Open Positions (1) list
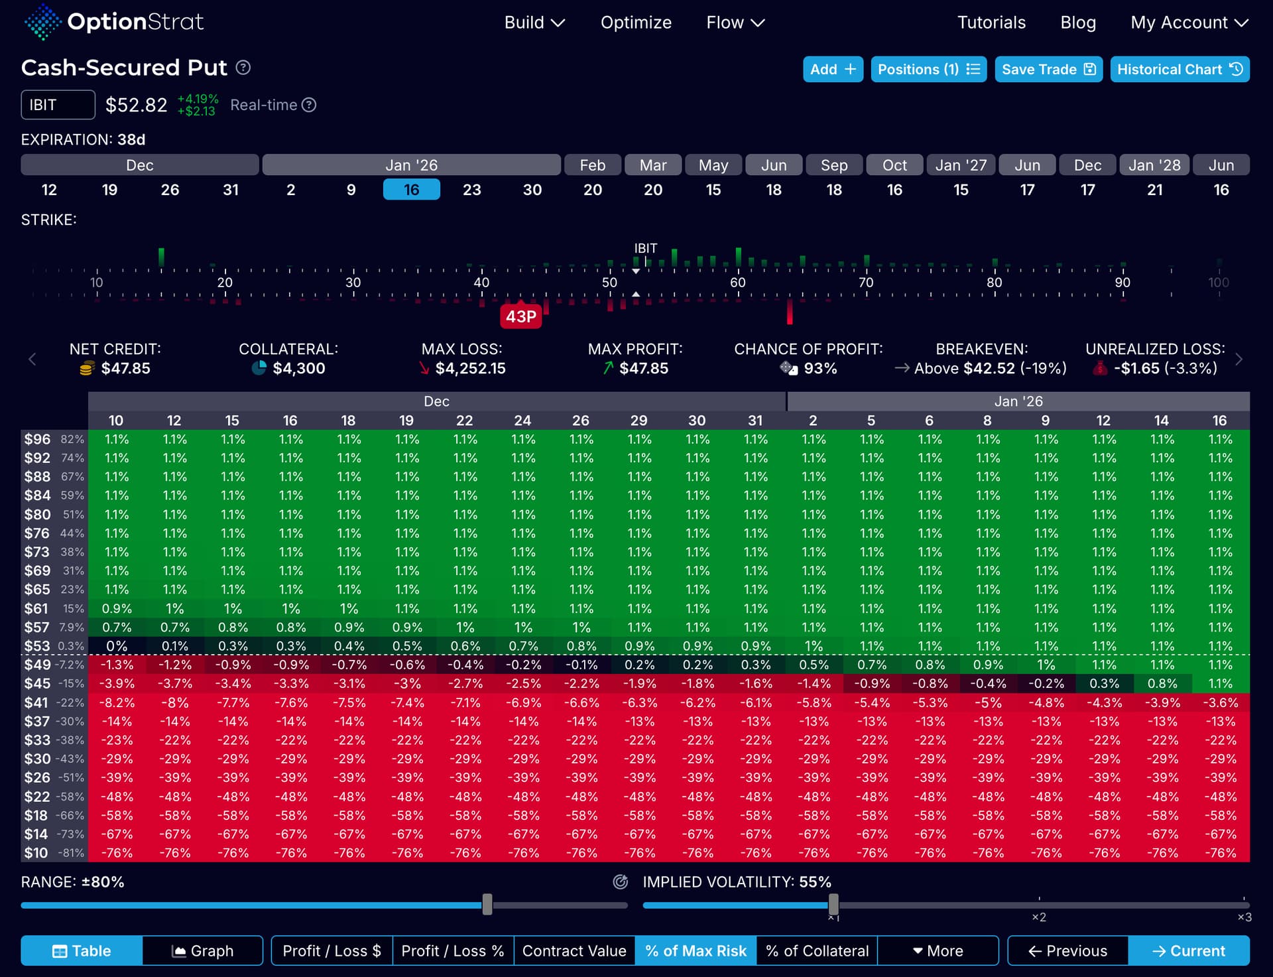Screen dimensions: 1273x977 coord(928,70)
